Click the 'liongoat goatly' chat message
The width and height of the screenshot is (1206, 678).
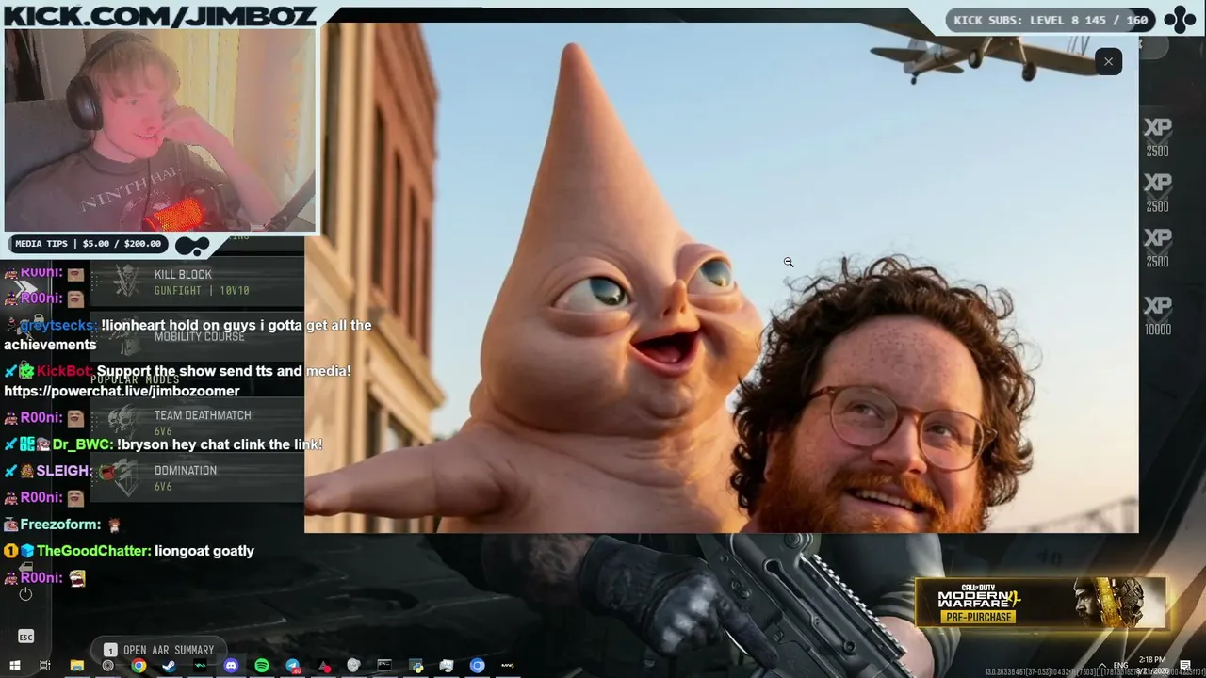point(204,551)
